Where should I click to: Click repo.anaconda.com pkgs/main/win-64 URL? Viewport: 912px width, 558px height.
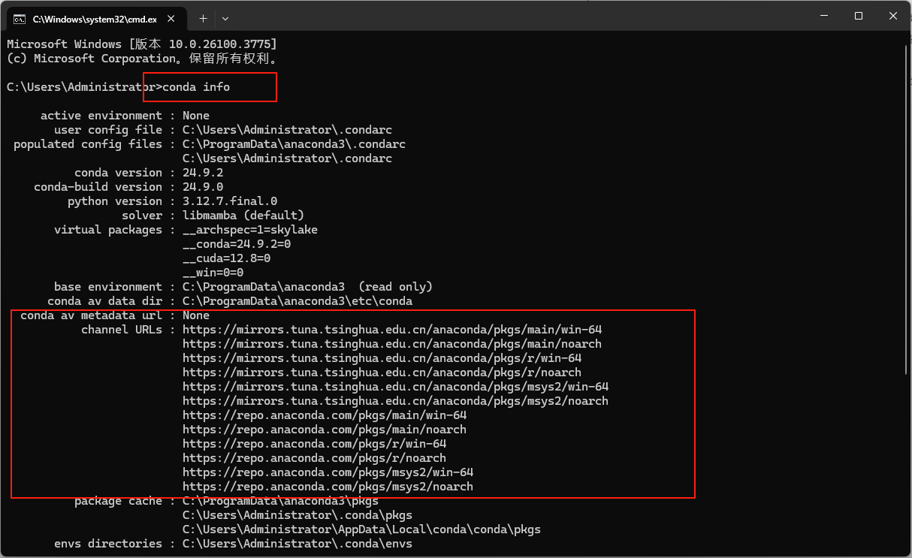325,415
